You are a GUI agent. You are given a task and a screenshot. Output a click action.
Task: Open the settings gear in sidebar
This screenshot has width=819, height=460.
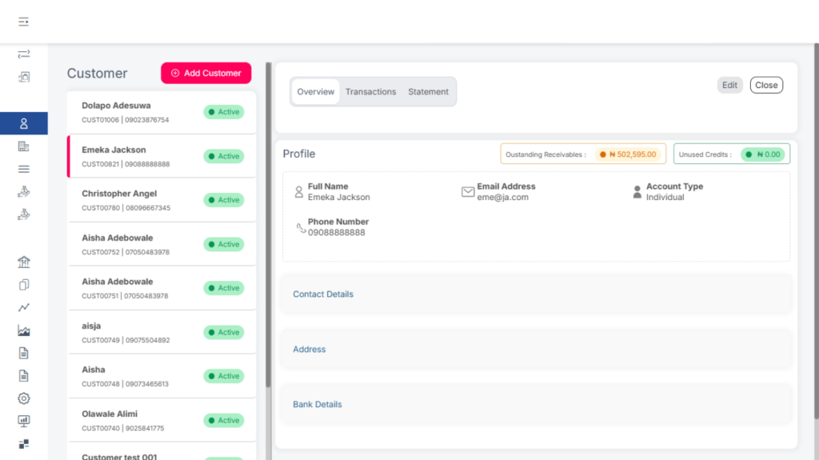(23, 398)
